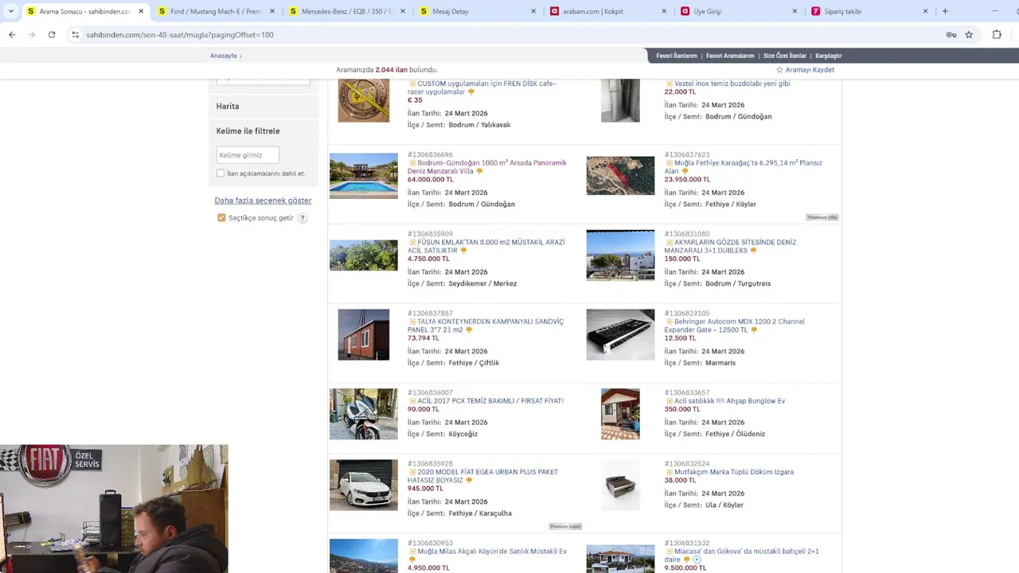Click the thumbs-up icon on Egea listing
Image resolution: width=1019 pixels, height=573 pixels.
tap(470, 481)
